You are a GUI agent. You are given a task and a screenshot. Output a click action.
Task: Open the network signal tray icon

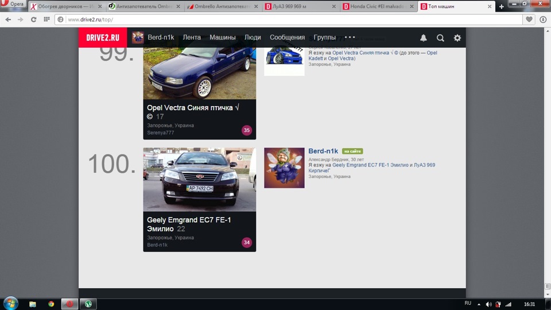(x=509, y=304)
